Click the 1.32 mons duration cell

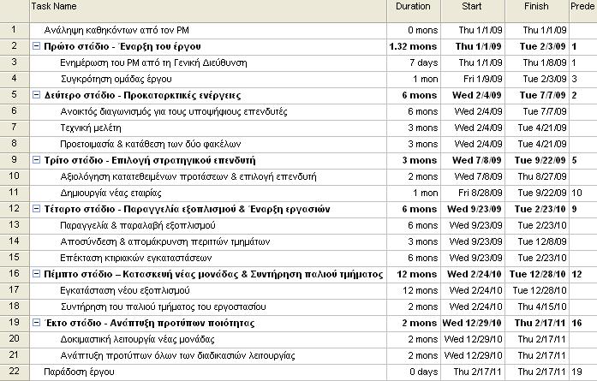pyautogui.click(x=413, y=46)
